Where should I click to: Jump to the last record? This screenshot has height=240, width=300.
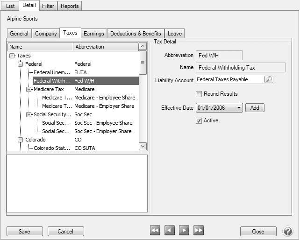point(199,231)
